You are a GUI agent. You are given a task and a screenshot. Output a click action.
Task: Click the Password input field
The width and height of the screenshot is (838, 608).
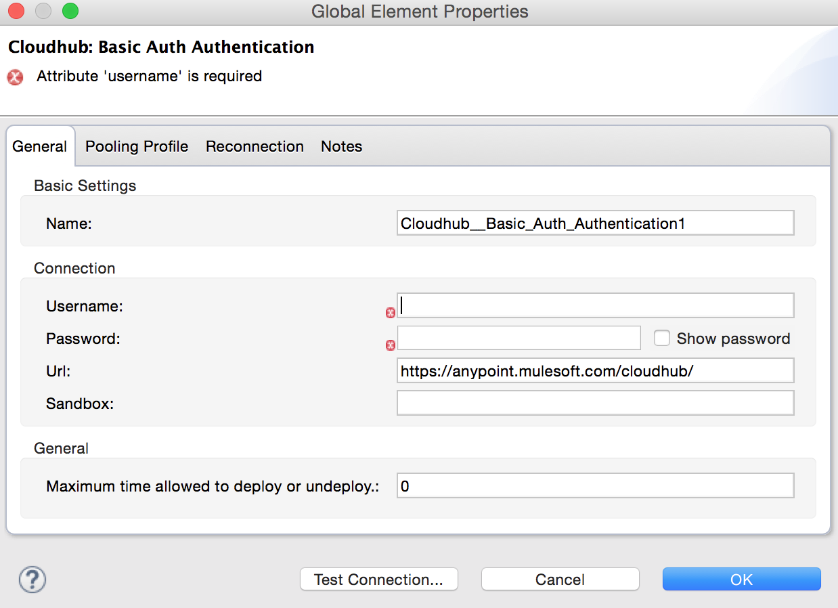[519, 338]
